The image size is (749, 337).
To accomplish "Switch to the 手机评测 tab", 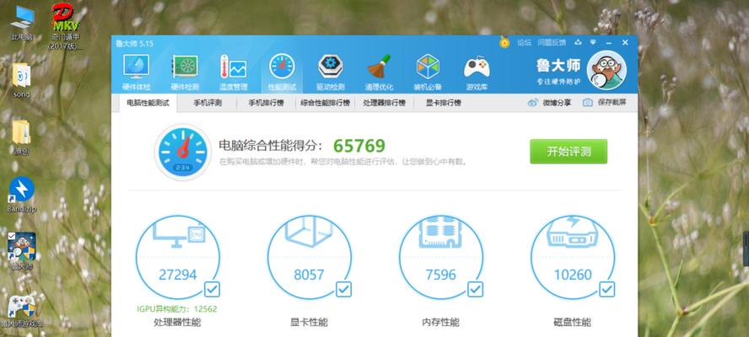I will point(207,103).
